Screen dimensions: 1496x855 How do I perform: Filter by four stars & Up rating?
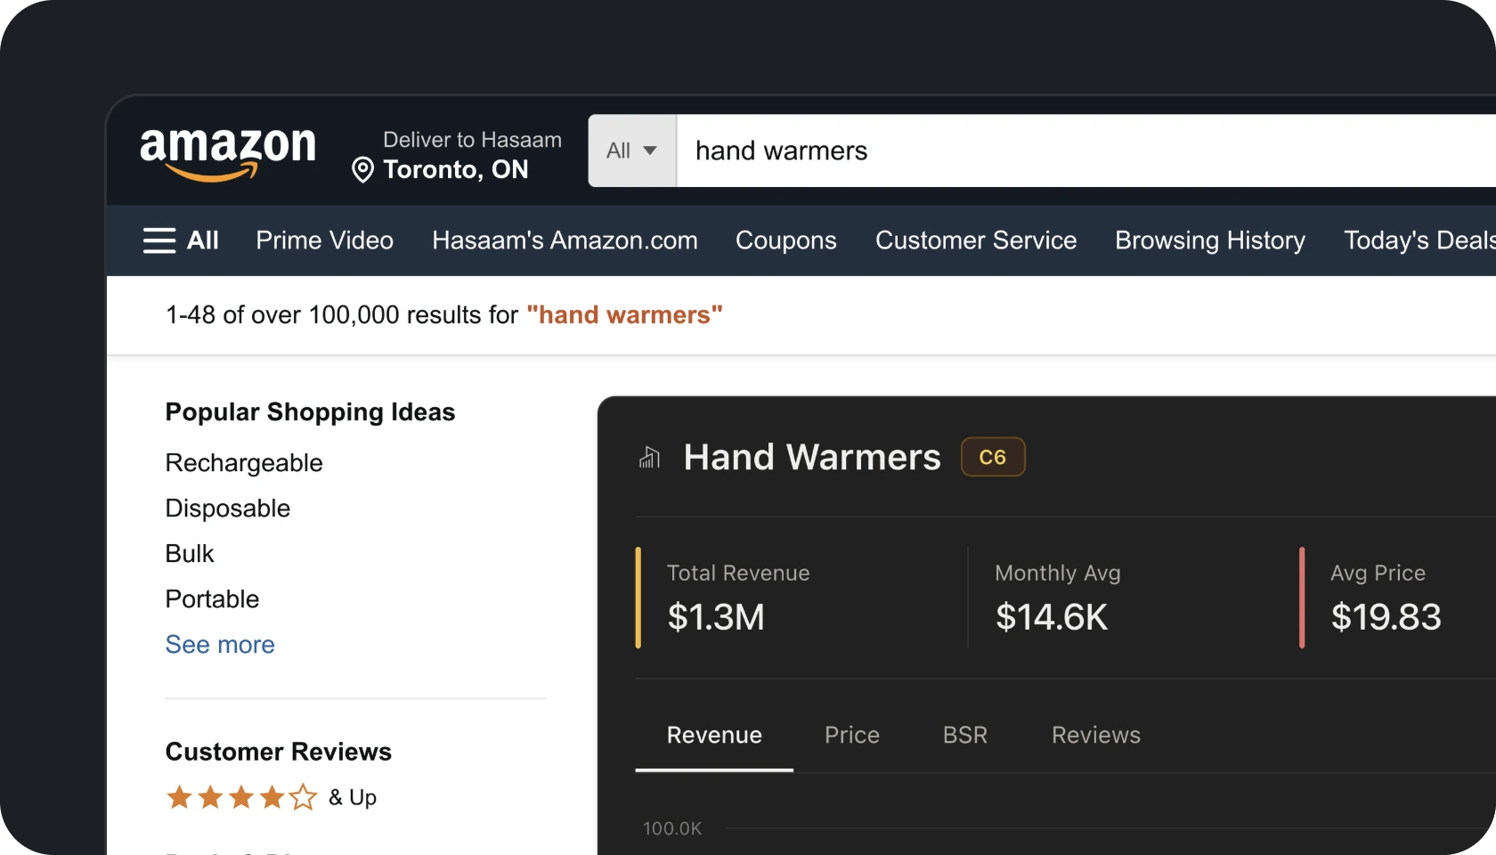(x=272, y=797)
